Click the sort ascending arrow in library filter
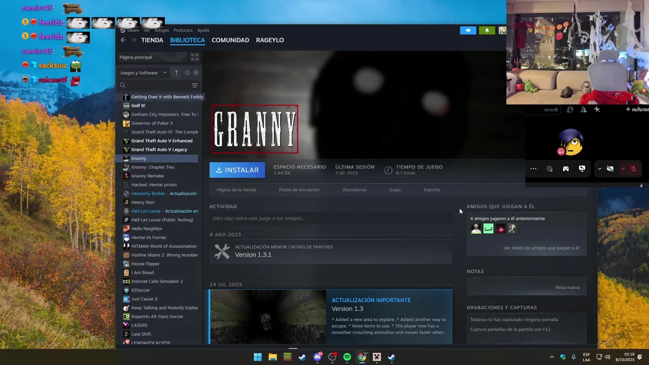 pos(176,72)
